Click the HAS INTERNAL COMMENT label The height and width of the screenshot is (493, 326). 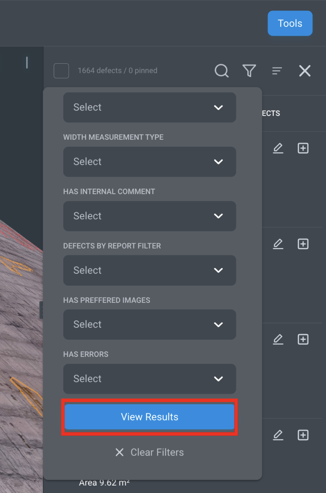pyautogui.click(x=109, y=192)
